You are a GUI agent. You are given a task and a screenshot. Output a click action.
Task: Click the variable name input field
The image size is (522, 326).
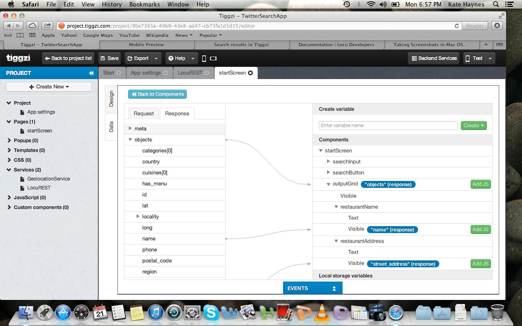tap(388, 126)
